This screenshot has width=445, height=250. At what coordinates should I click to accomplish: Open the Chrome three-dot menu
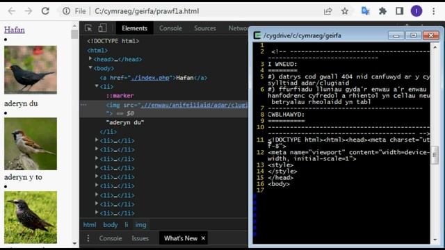(x=433, y=11)
